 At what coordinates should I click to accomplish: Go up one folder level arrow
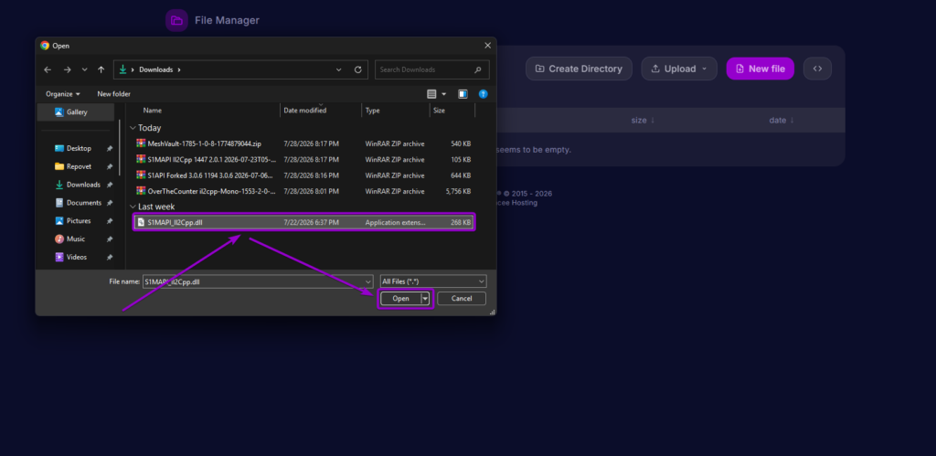pyautogui.click(x=101, y=69)
